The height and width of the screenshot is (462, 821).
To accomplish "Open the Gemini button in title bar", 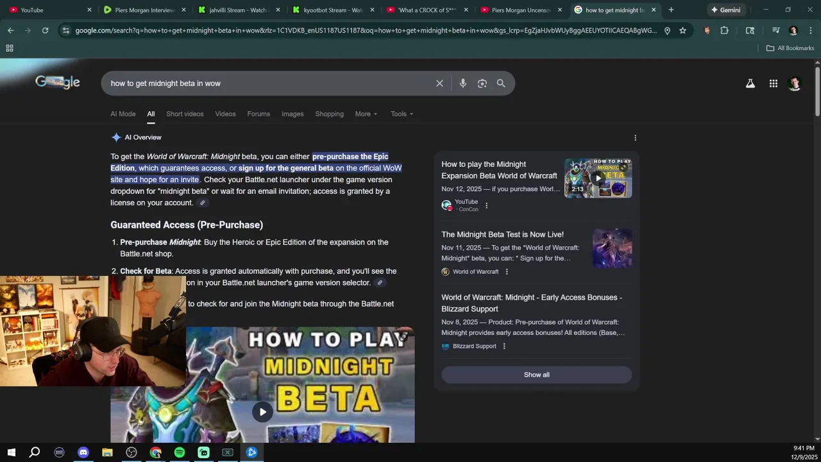I will click(725, 10).
